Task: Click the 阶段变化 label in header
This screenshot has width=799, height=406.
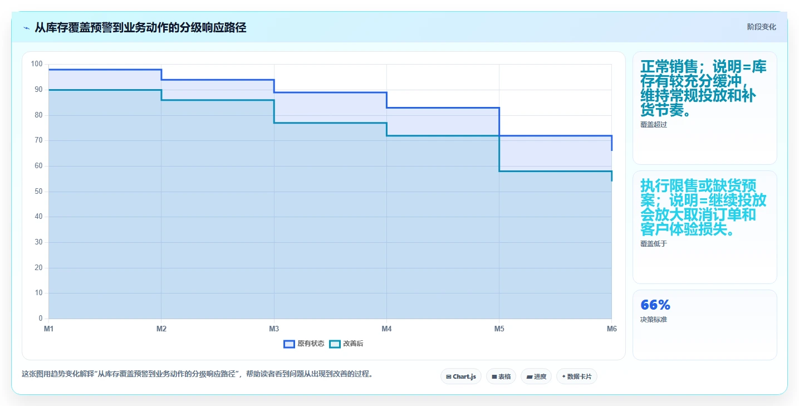Action: point(761,27)
